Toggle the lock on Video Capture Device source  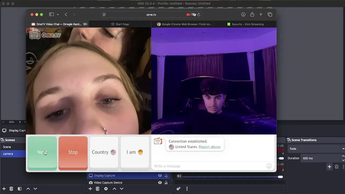166,182
